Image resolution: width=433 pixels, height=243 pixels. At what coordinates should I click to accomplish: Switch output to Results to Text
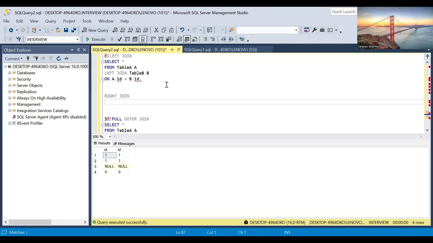point(179,39)
